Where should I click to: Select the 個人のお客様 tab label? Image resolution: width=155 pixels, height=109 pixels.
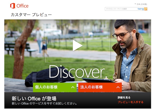coord(46,87)
